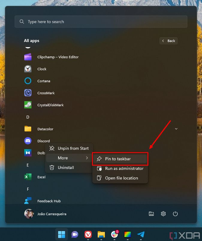Choose Uninstall from context menu
The image size is (202, 241).
tap(69, 167)
